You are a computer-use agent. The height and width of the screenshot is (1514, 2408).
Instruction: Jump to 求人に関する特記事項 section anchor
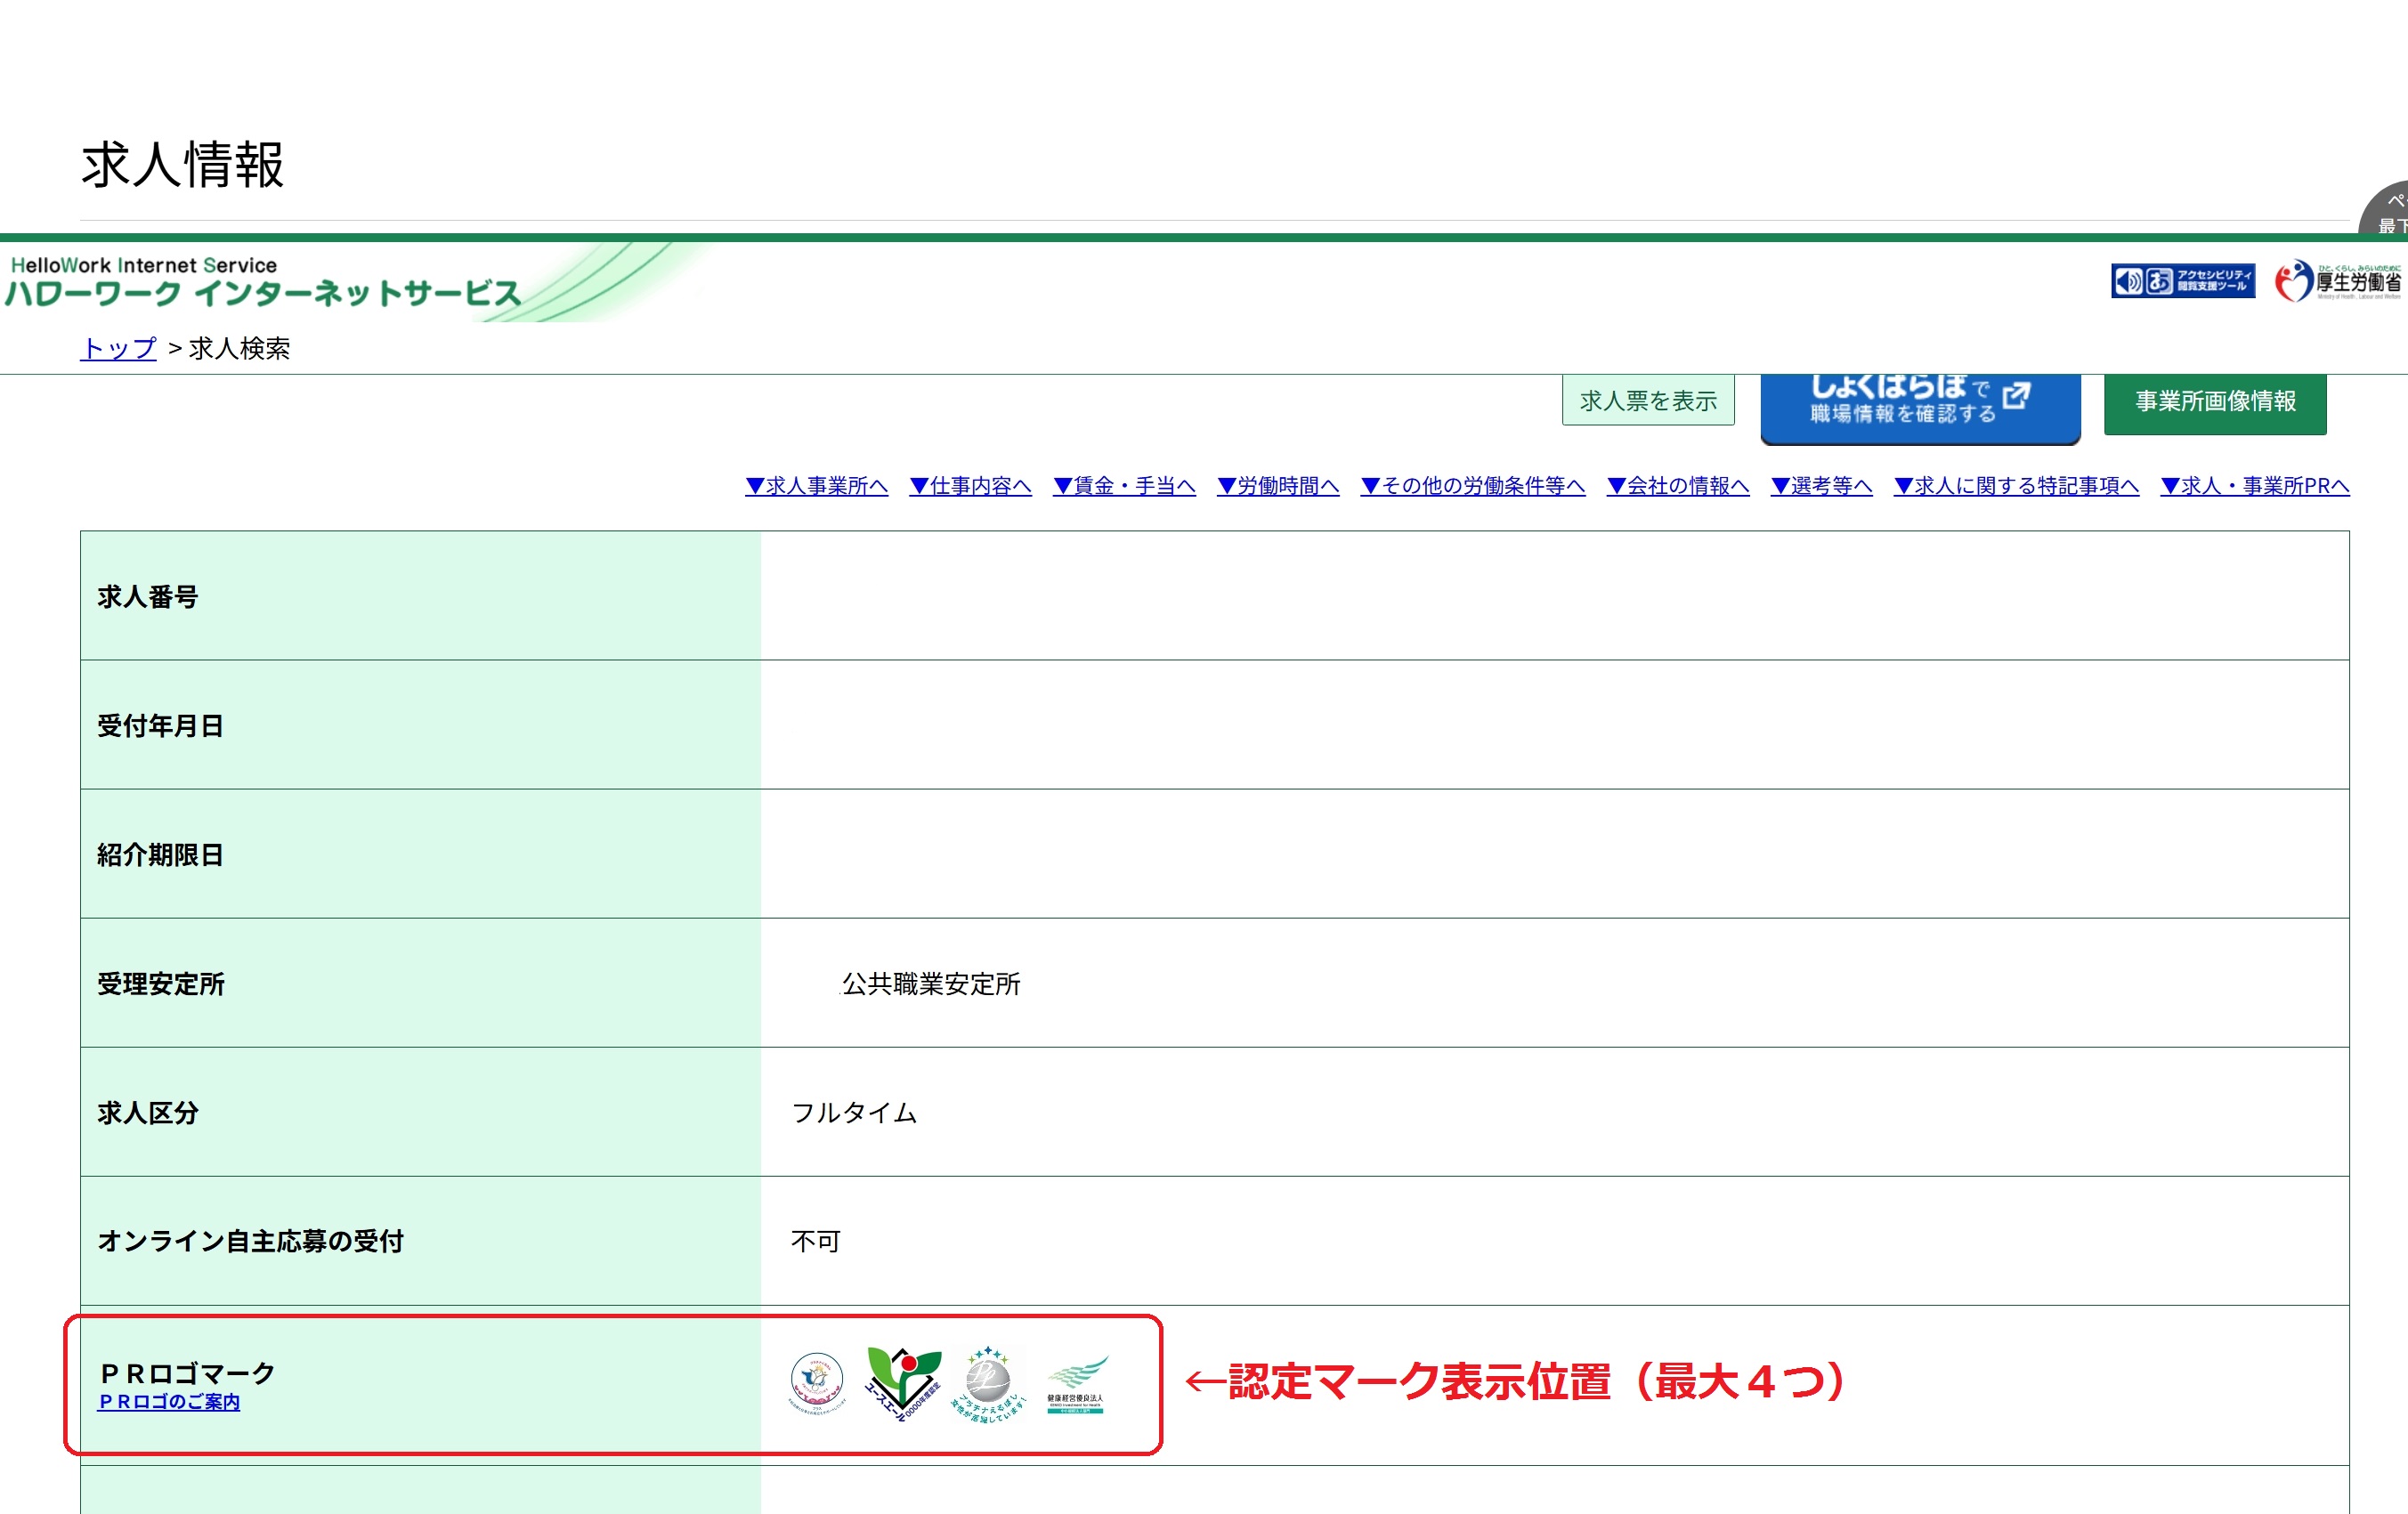[2015, 486]
